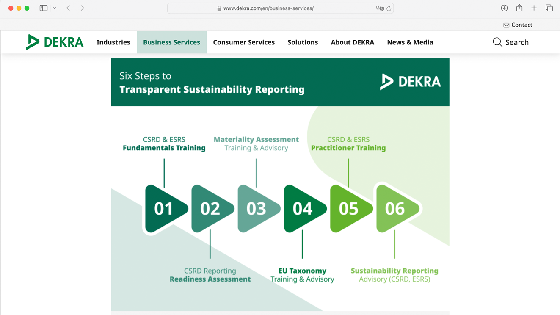
Task: Click 'CSRD & ESRS Fundamentals Training' text
Action: pyautogui.click(x=164, y=144)
